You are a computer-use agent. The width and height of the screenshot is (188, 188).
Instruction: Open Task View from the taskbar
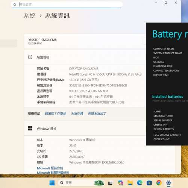click(x=110, y=183)
